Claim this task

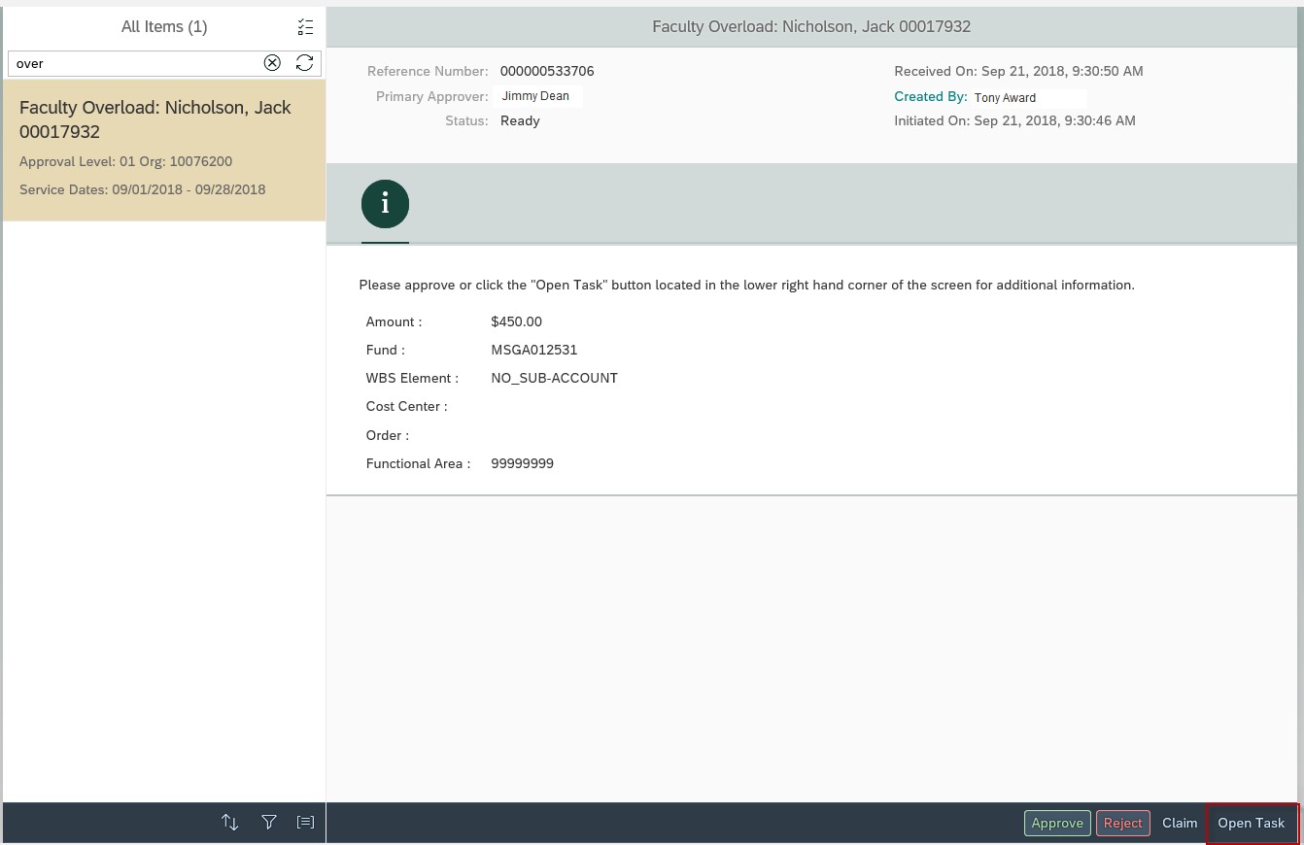[x=1179, y=824]
